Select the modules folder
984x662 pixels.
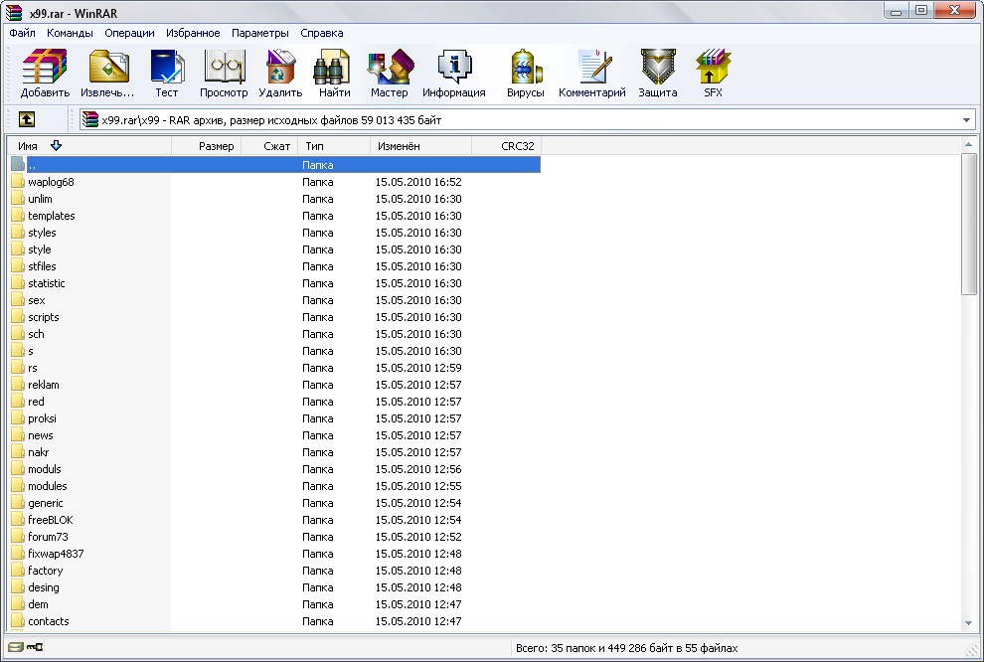click(x=48, y=487)
